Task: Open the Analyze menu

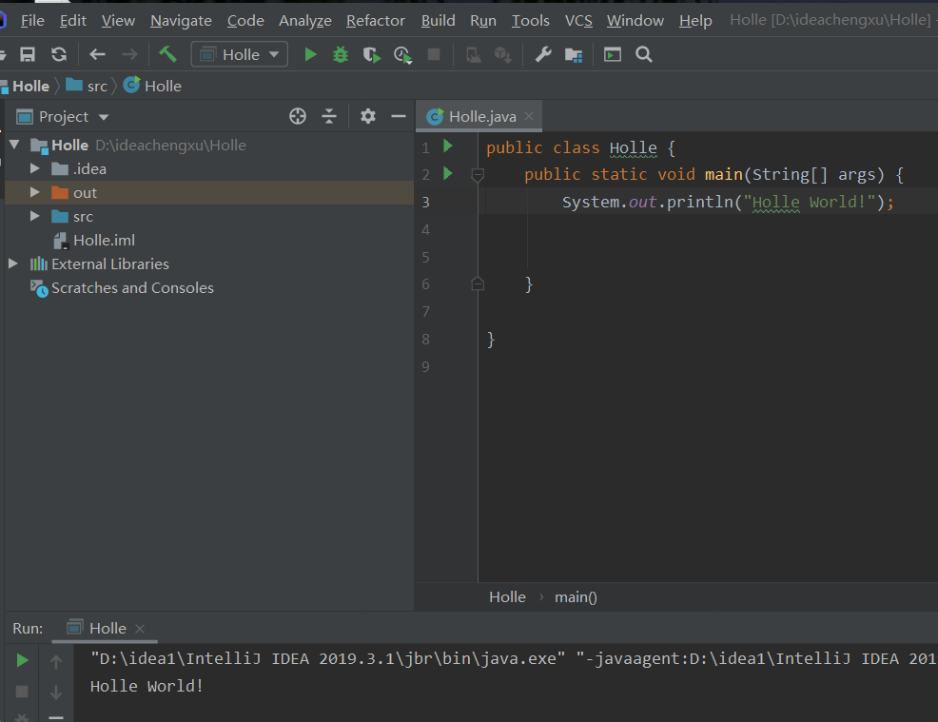Action: click(305, 21)
